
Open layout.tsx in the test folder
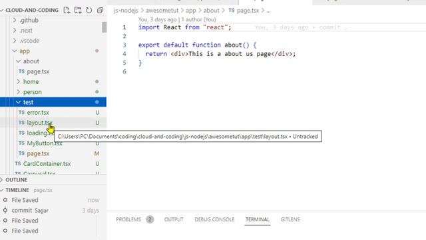[x=40, y=123]
